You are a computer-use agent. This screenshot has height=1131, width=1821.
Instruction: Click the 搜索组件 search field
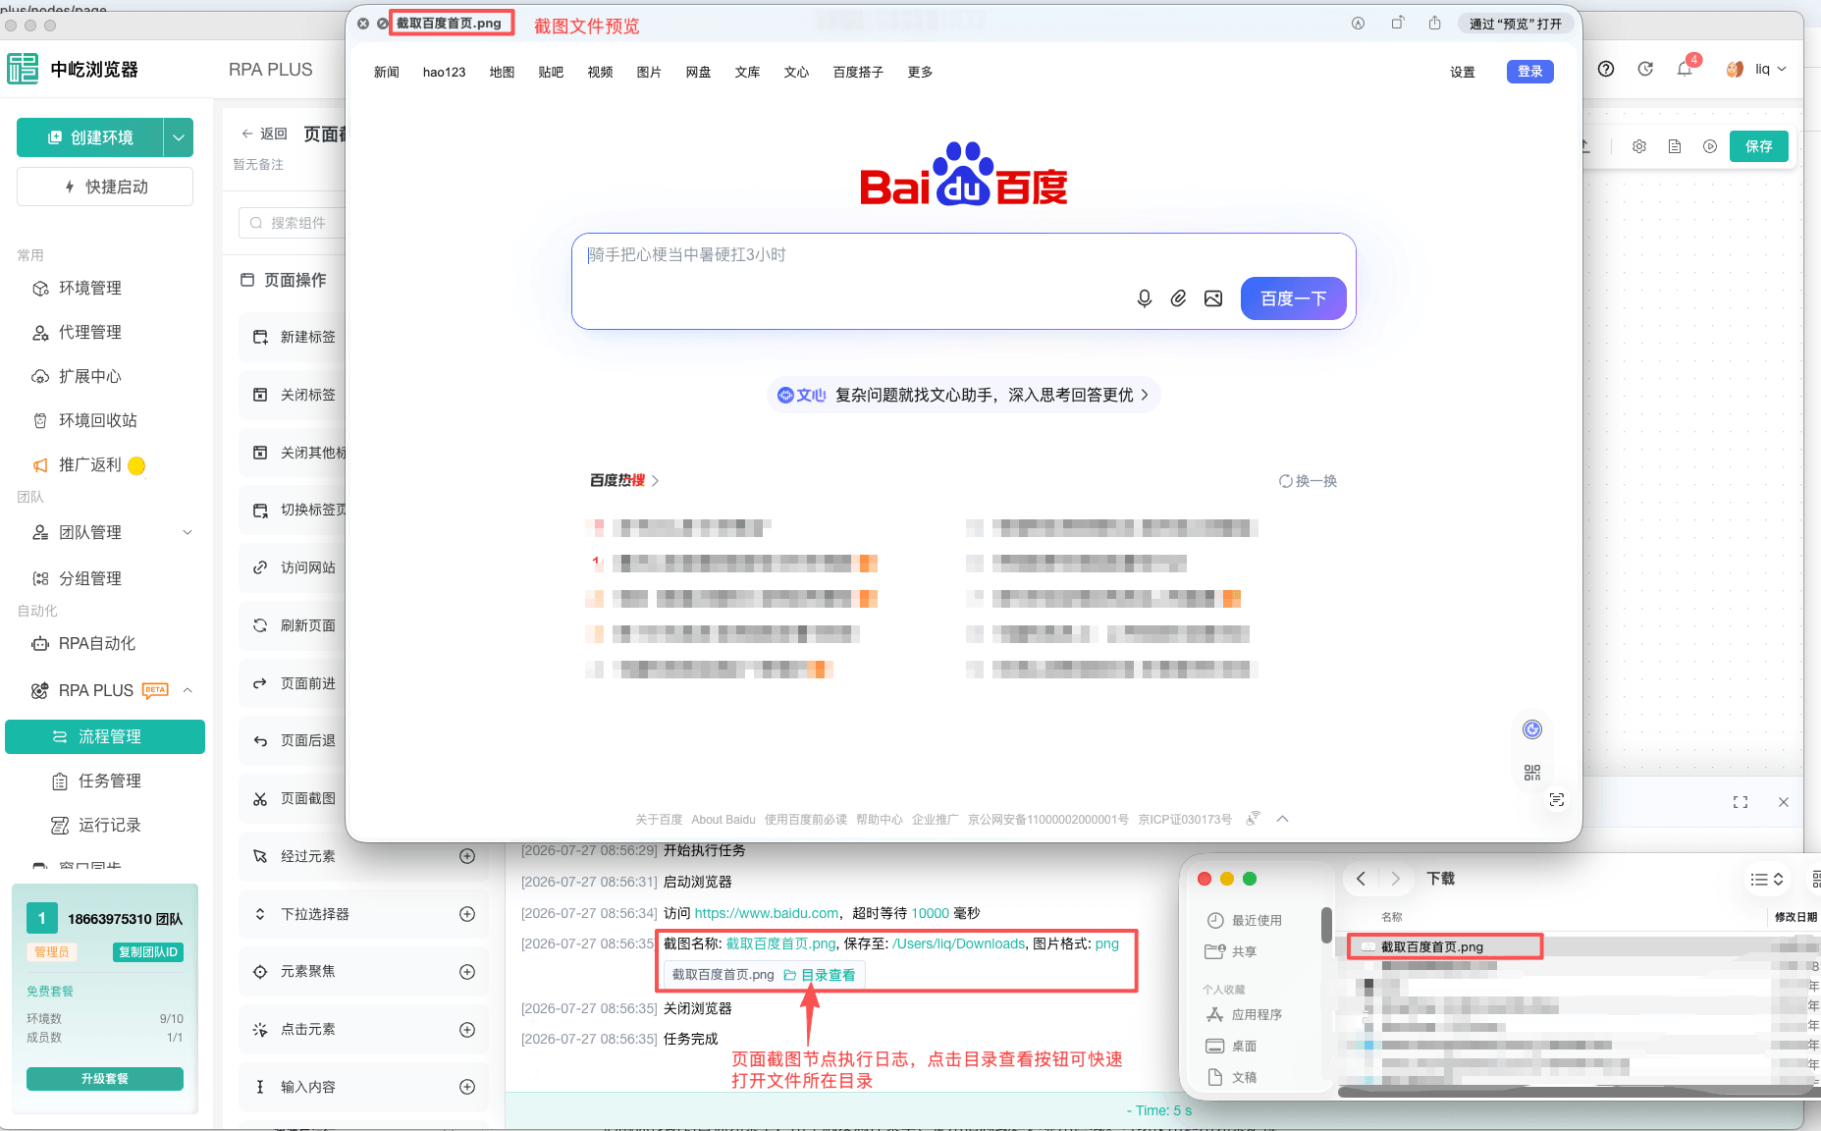coord(293,223)
